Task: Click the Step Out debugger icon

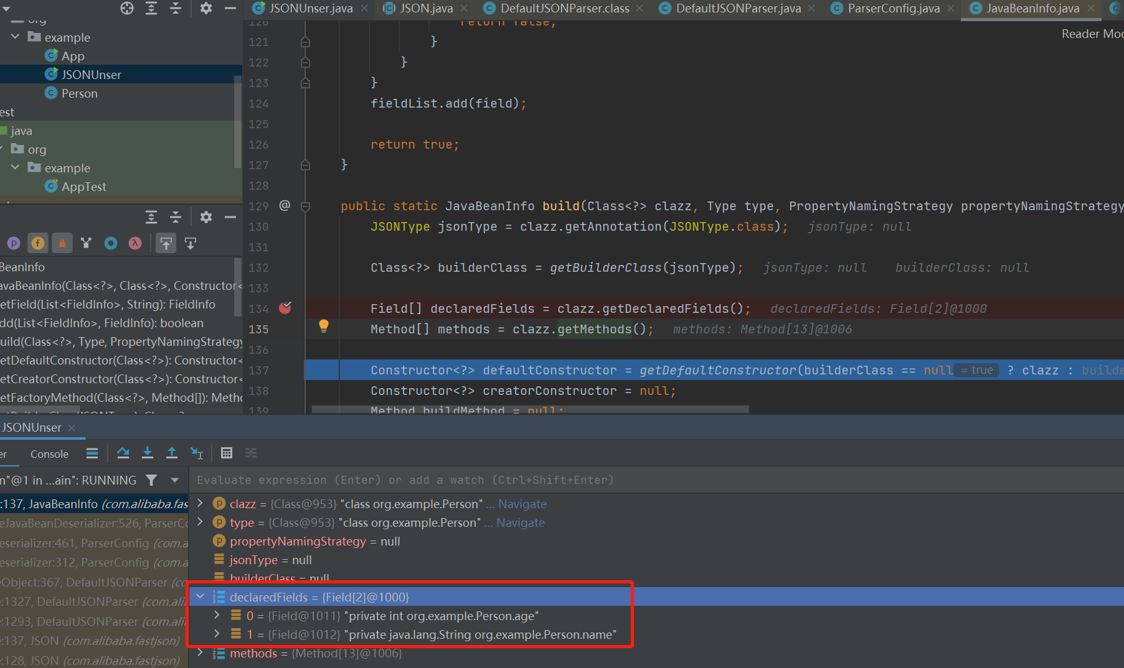Action: (x=172, y=453)
